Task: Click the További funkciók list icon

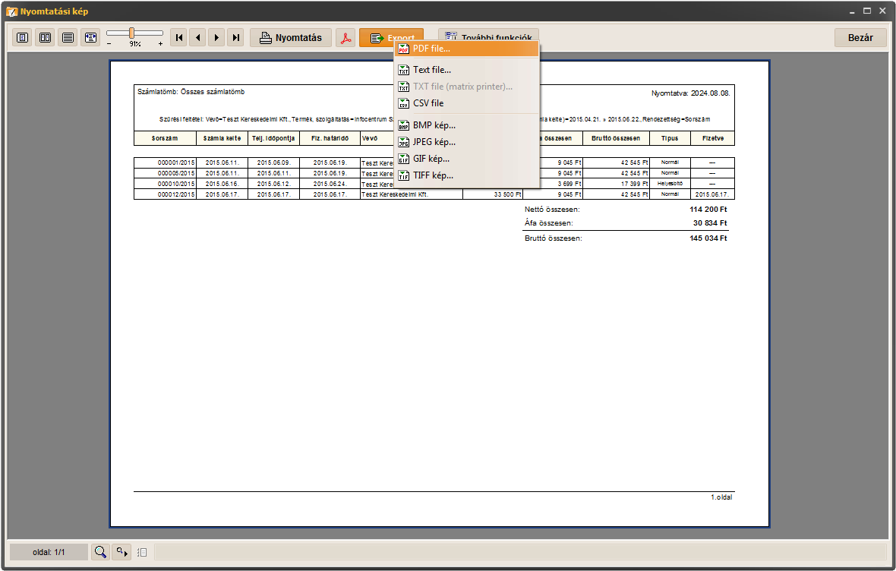Action: pos(451,36)
